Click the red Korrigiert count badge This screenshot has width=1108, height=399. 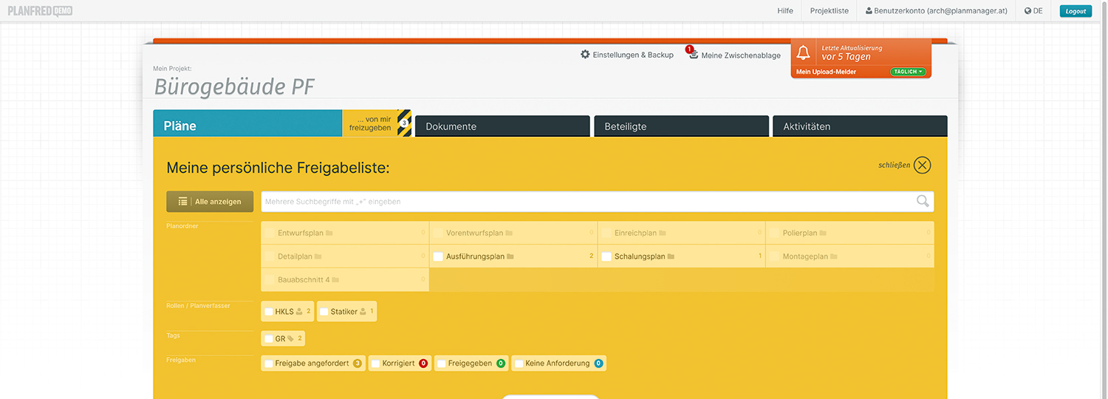[423, 364]
